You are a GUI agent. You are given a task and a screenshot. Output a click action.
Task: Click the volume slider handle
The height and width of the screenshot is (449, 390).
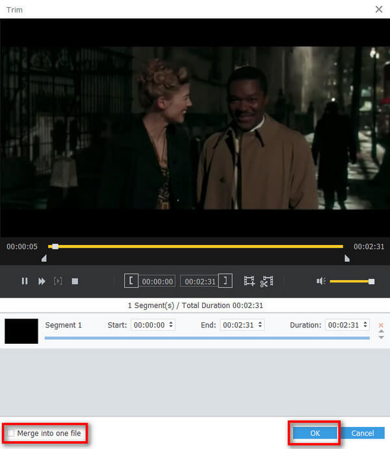pos(371,281)
